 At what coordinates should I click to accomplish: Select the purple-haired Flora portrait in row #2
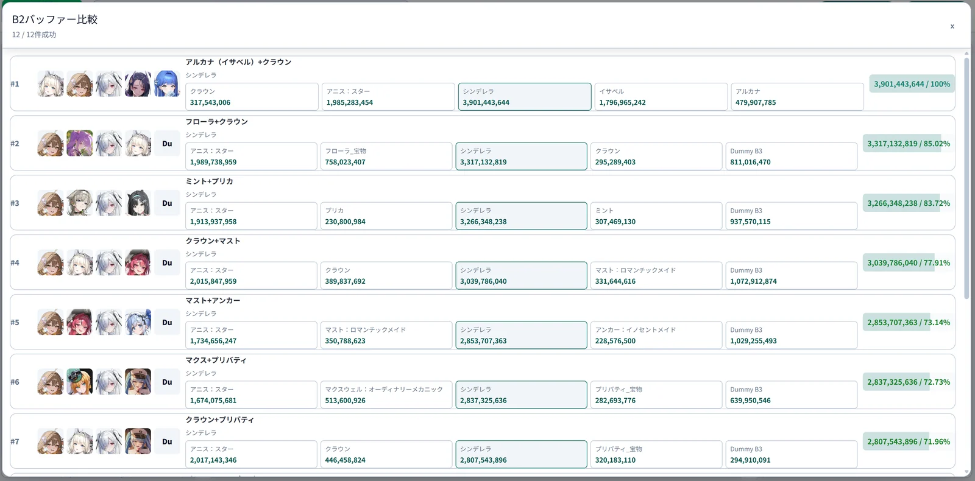(x=80, y=144)
